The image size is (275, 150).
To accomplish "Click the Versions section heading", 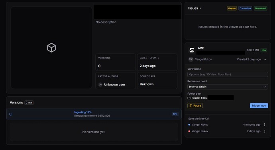I will pyautogui.click(x=16, y=103).
